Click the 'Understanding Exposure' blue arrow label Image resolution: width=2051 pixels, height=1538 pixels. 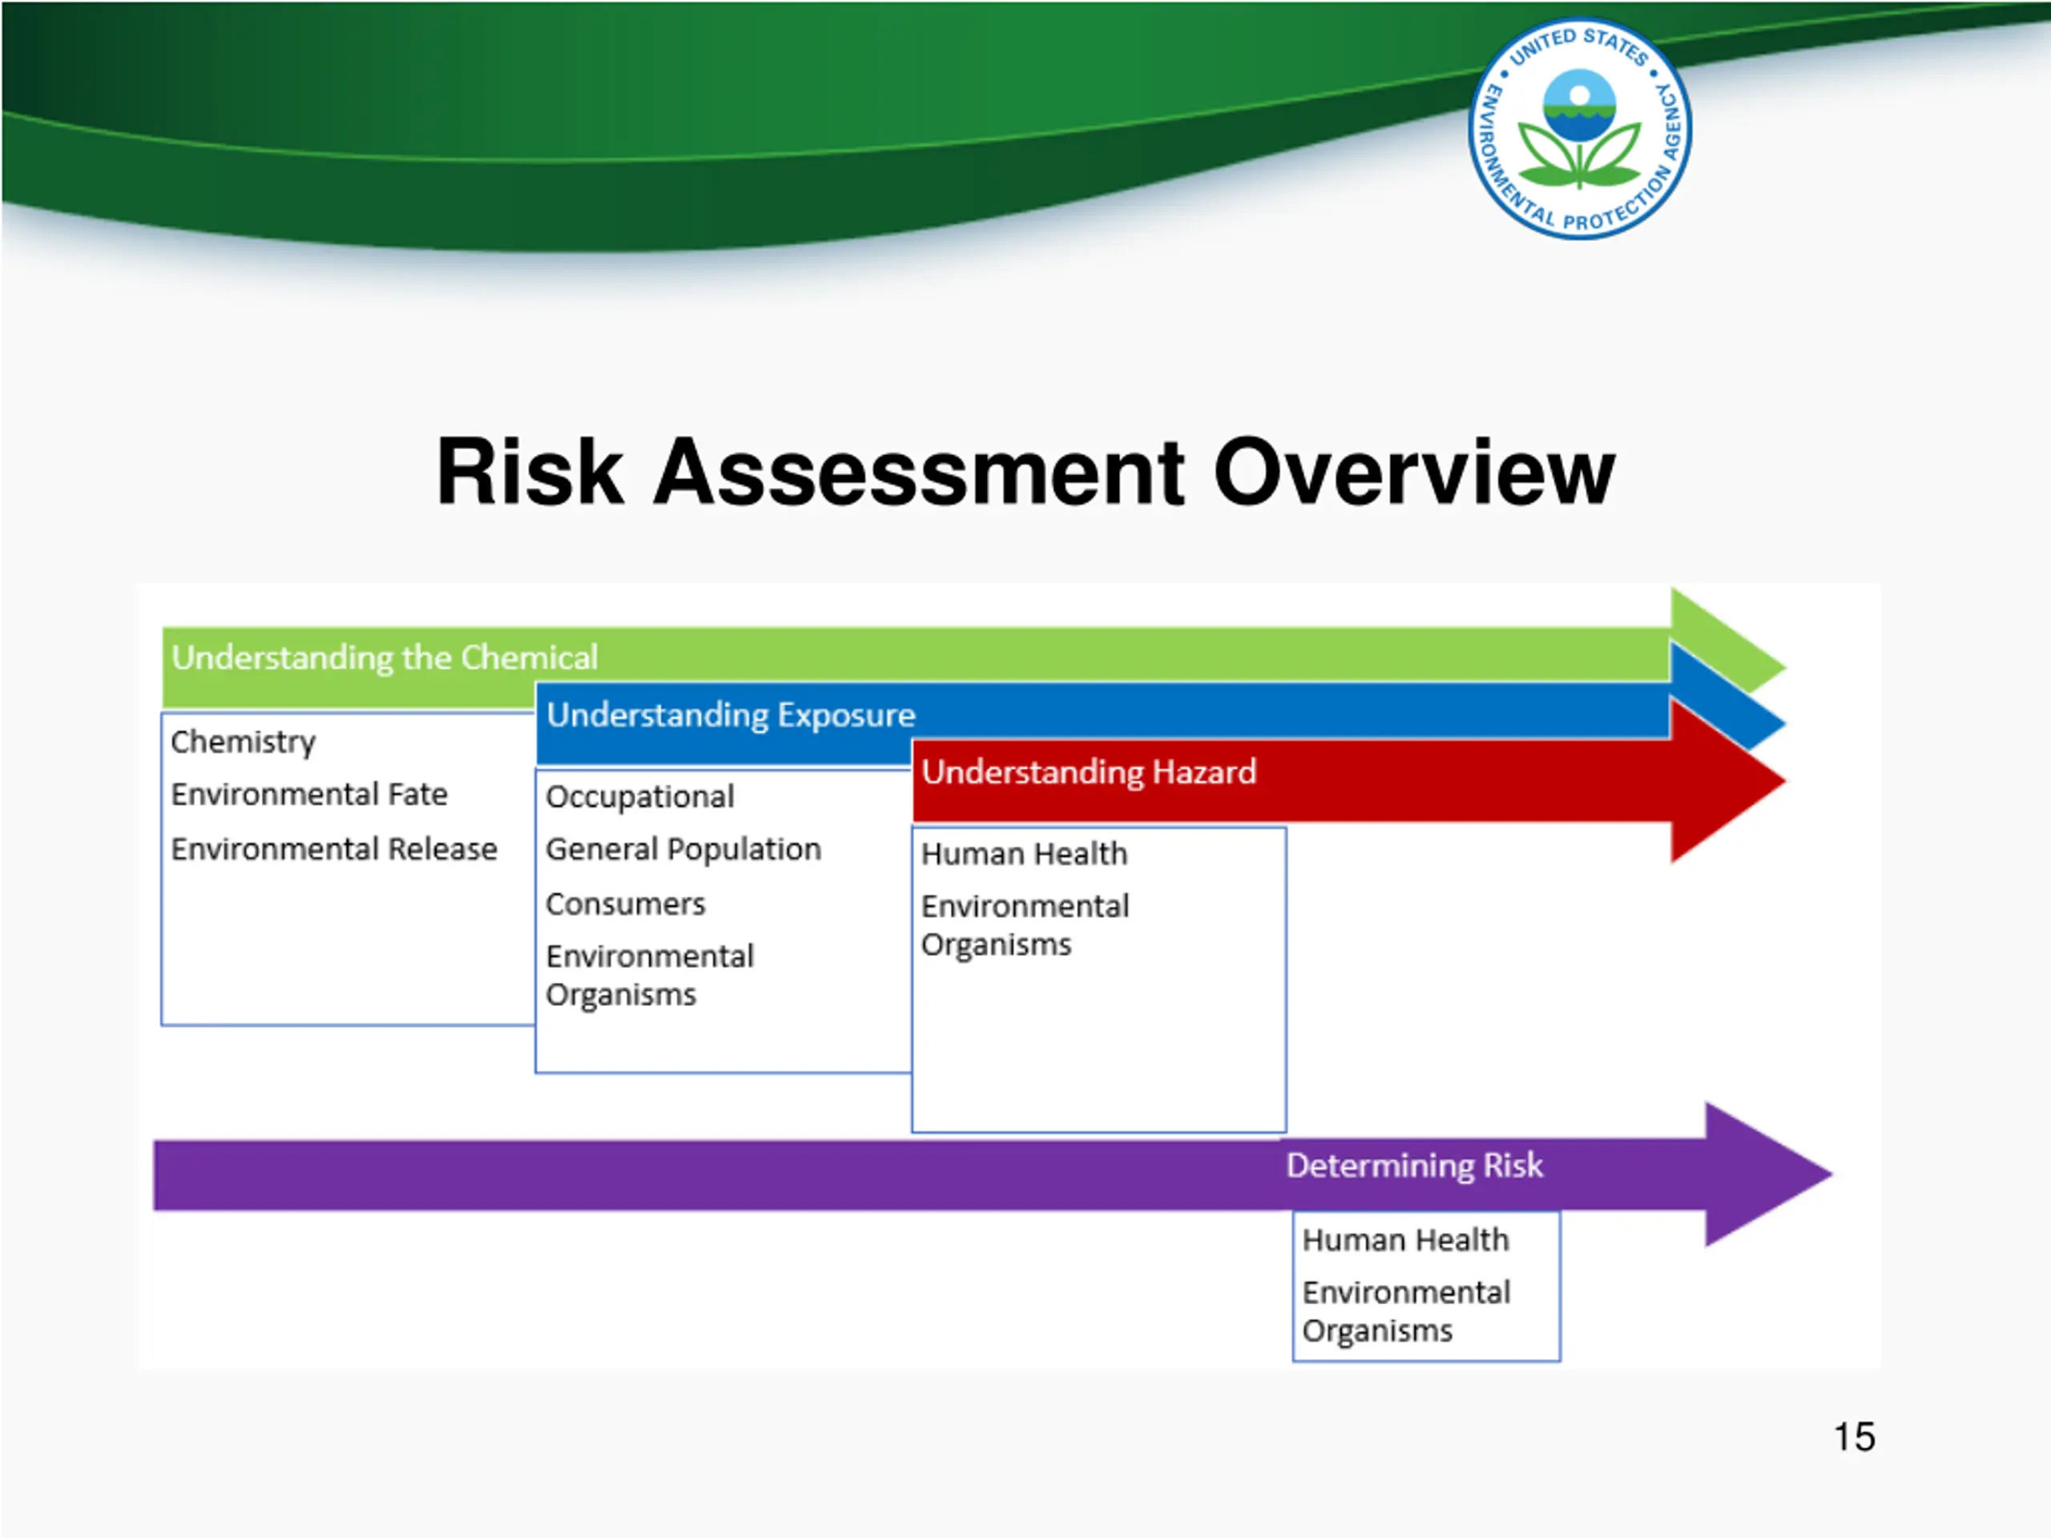coord(731,715)
